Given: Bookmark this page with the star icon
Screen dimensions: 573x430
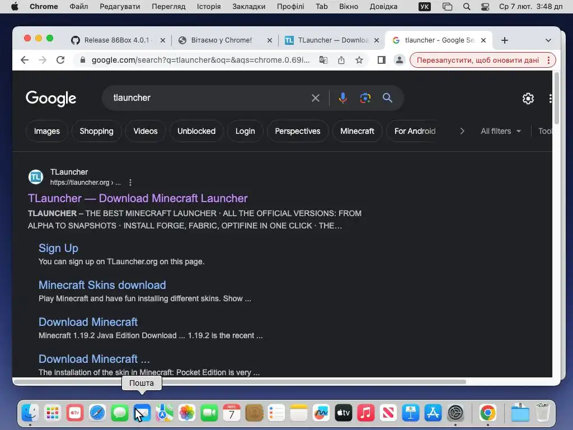Looking at the screenshot, I should coord(359,60).
